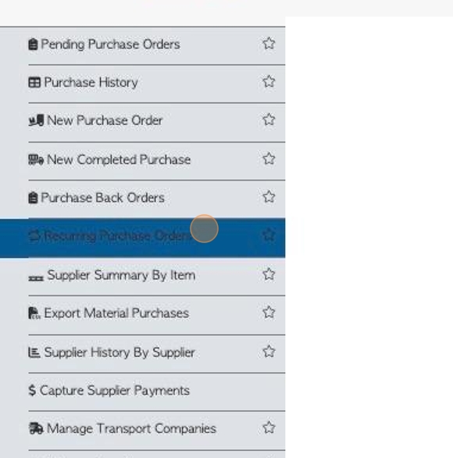Click the clipboard icon for Purchase Back Orders
Screen dimensions: 453x458
(33, 198)
